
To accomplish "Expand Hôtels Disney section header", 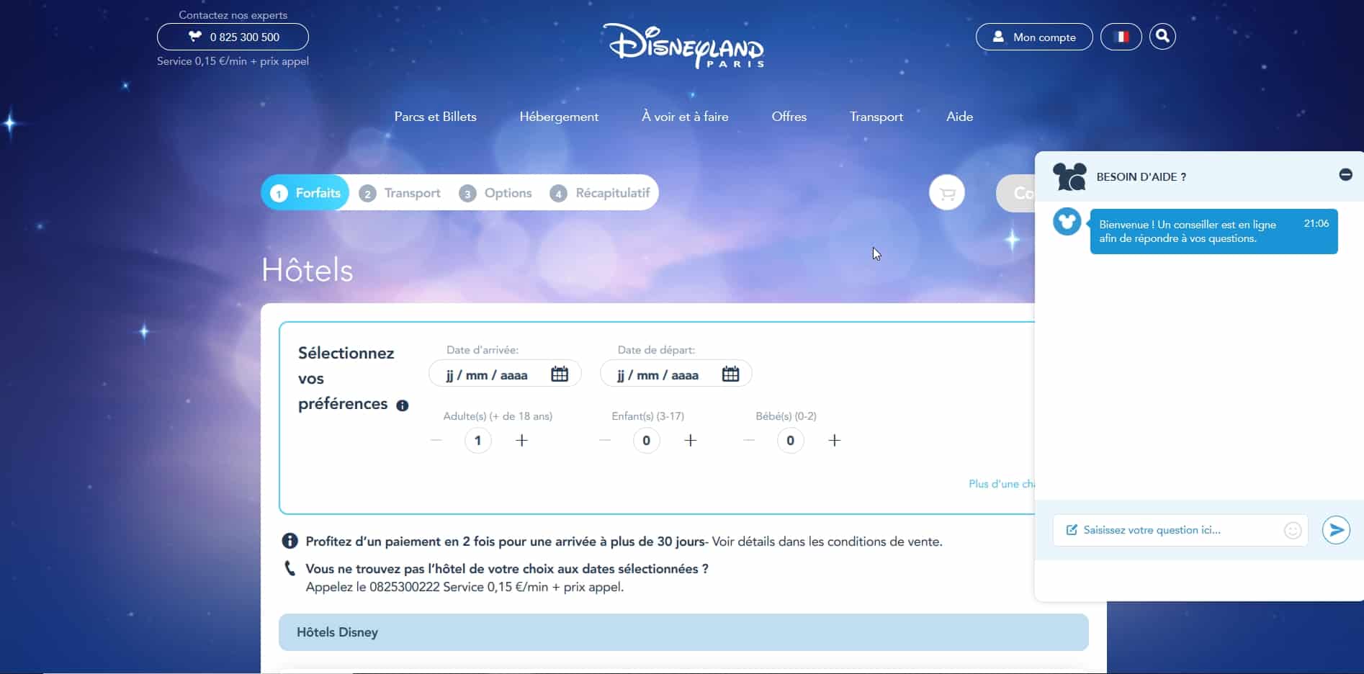I will coord(683,632).
